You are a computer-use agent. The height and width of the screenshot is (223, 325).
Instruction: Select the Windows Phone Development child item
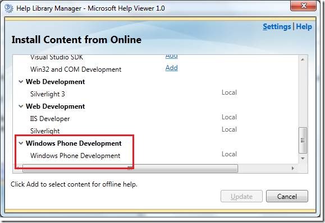75,156
